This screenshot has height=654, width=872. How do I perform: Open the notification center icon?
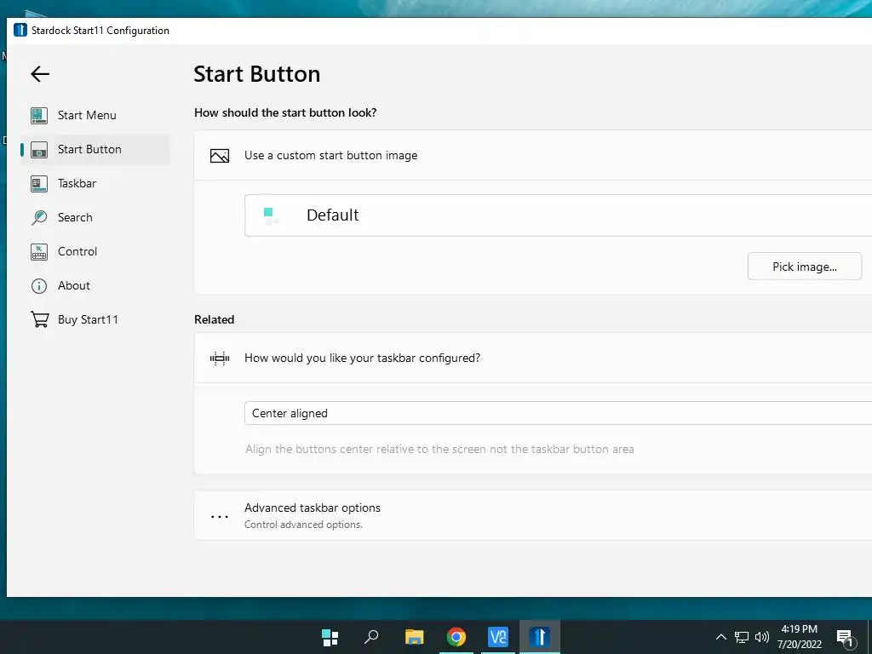[846, 638]
